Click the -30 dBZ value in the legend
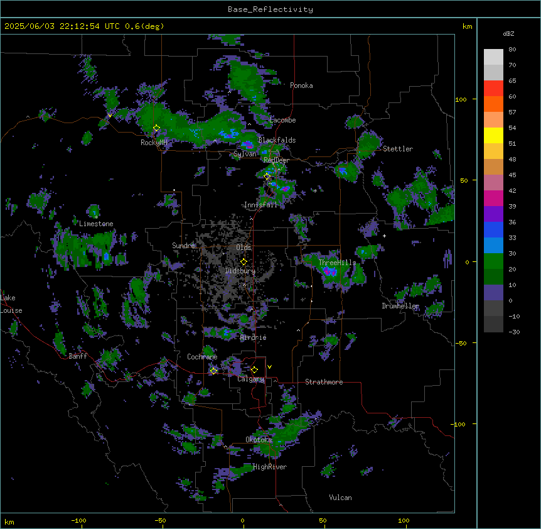 click(x=514, y=332)
